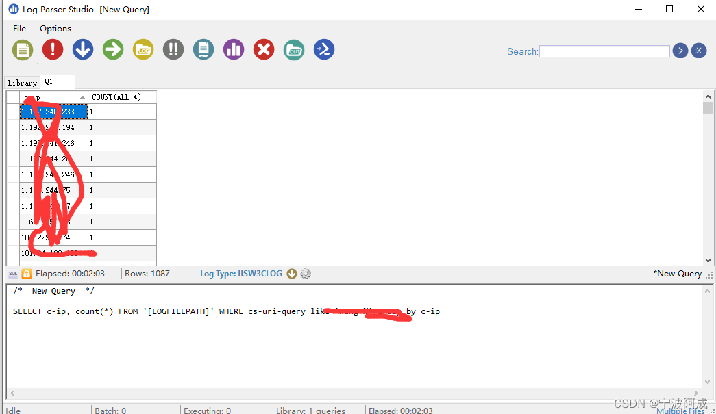Click the green right-arrow export icon
716x414 pixels.
click(113, 49)
